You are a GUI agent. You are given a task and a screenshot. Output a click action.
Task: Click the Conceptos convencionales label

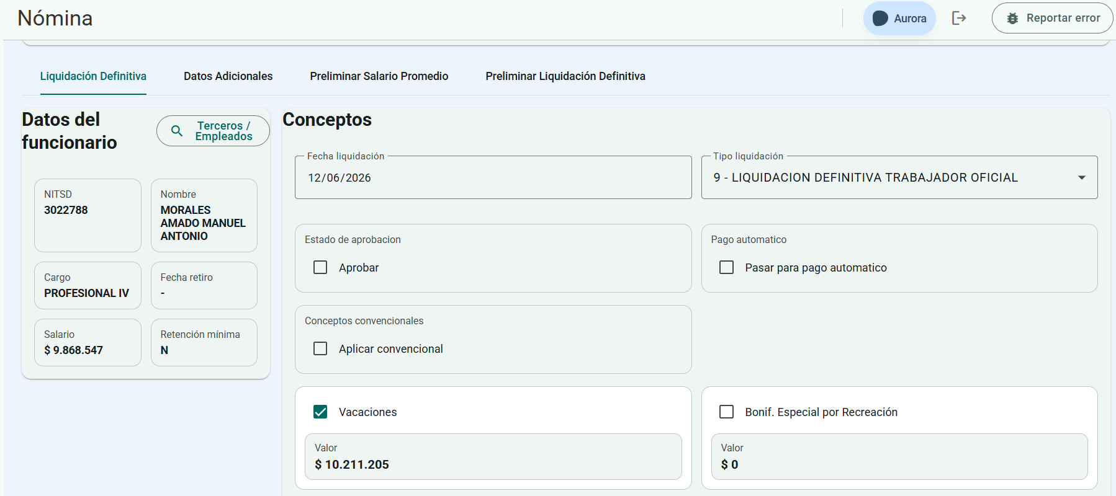pyautogui.click(x=364, y=321)
